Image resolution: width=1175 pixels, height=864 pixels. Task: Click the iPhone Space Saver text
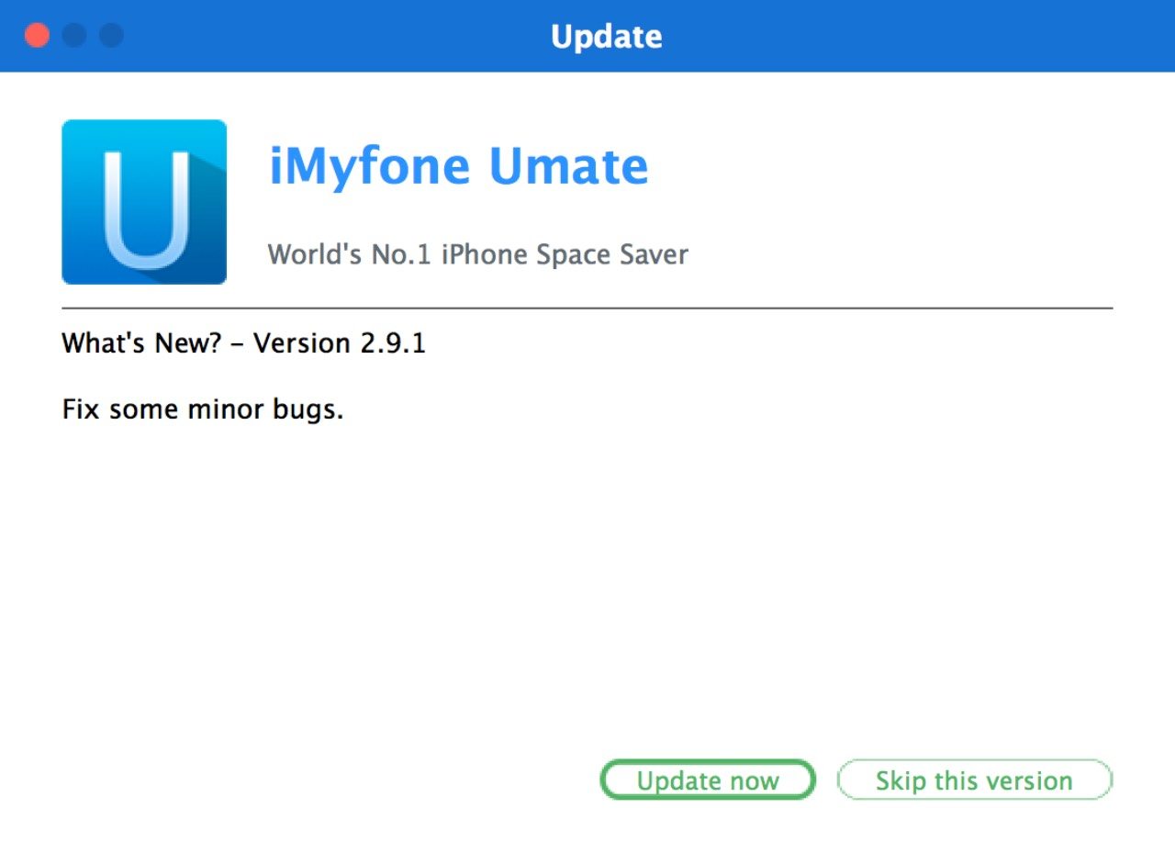coord(565,254)
